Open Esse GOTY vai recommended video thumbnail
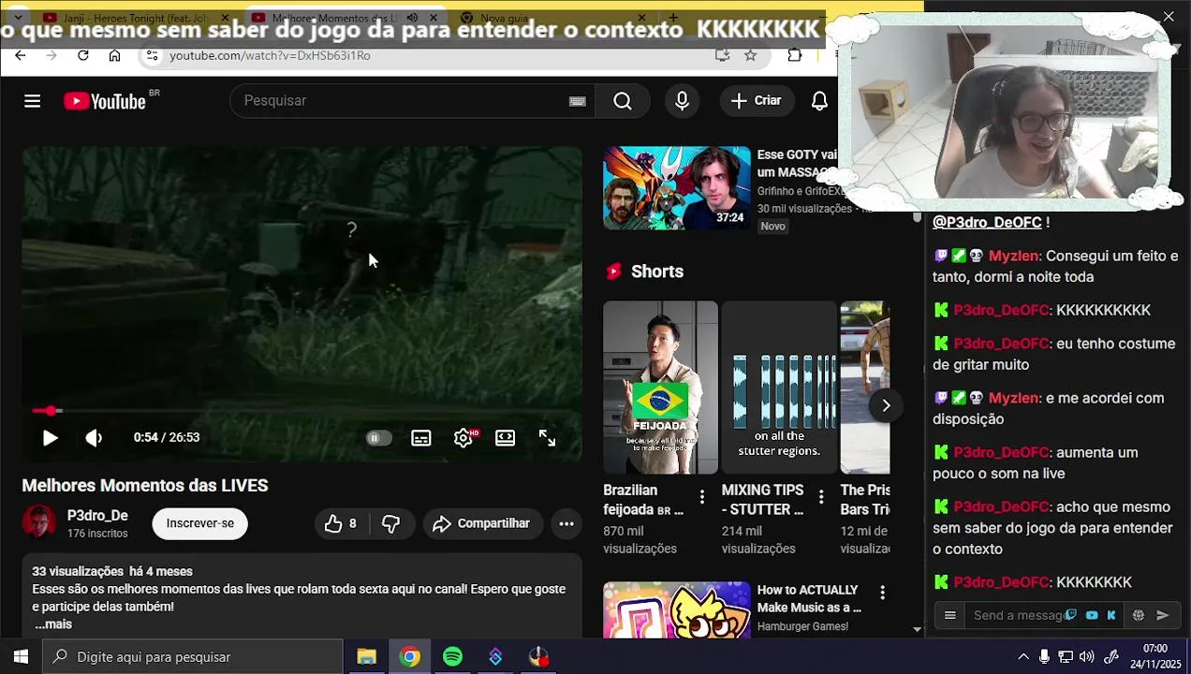The image size is (1191, 674). tap(677, 188)
